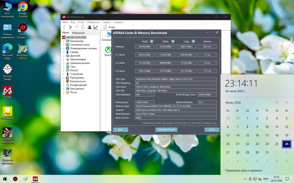Expand the Операционная система tree node
Screen dimensions: 294x183
tap(63, 48)
